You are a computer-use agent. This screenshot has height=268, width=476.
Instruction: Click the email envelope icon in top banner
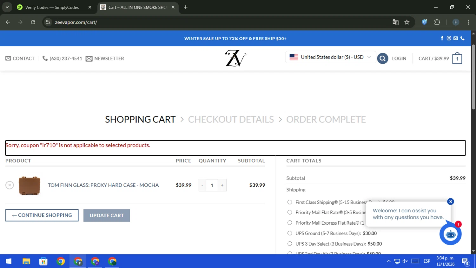click(x=456, y=38)
